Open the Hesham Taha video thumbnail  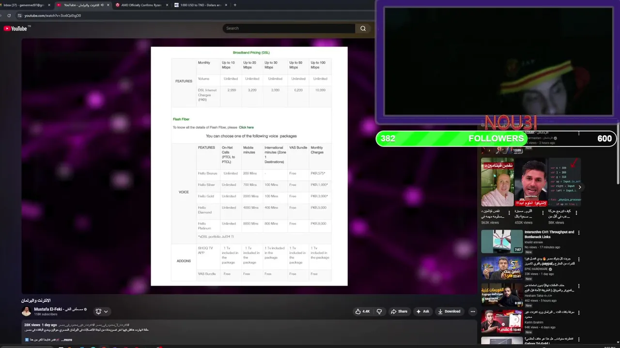[x=502, y=295]
